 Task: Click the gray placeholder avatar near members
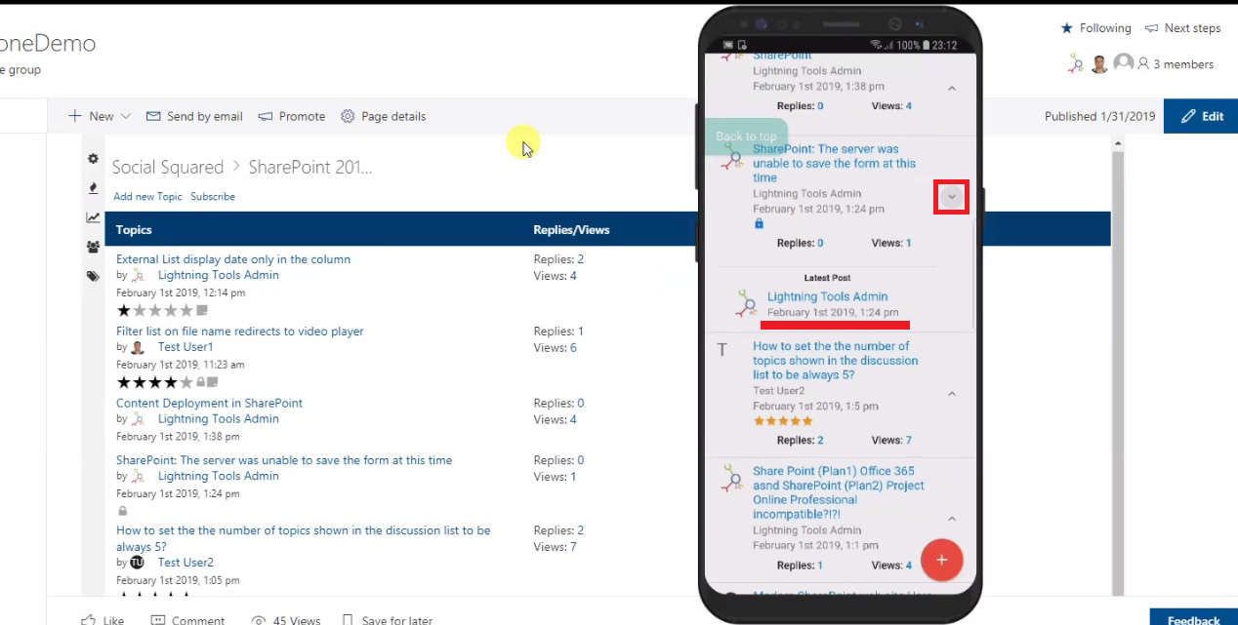(1124, 63)
